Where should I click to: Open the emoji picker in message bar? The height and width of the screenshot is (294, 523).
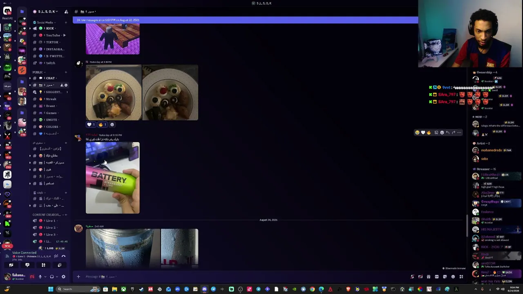pos(453,276)
